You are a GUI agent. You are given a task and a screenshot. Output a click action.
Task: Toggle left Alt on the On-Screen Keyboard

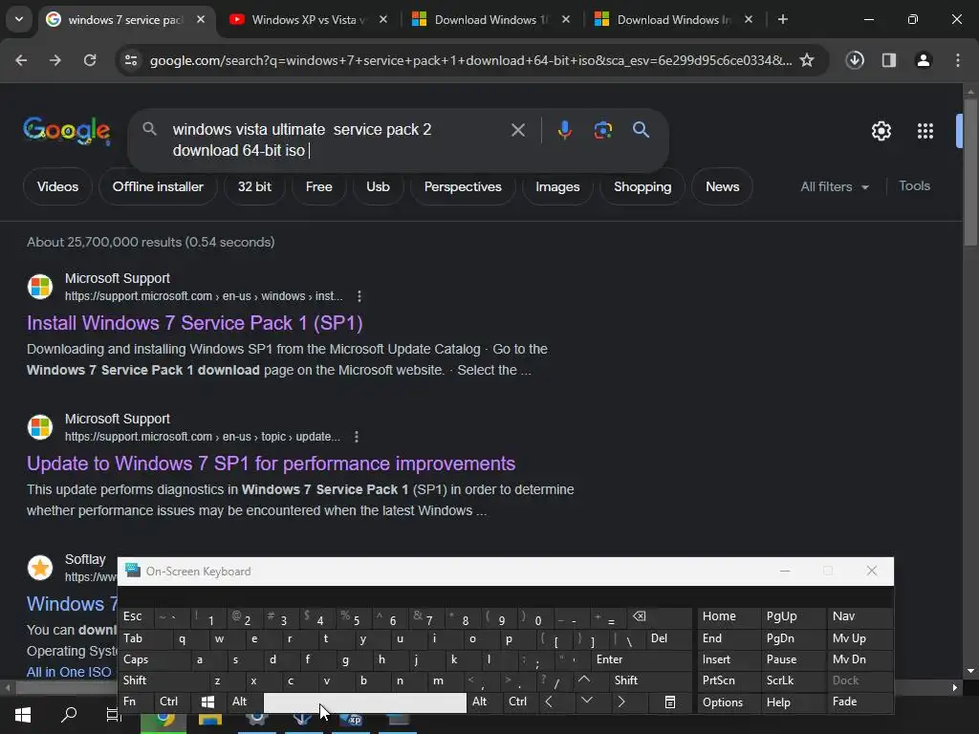pyautogui.click(x=246, y=702)
